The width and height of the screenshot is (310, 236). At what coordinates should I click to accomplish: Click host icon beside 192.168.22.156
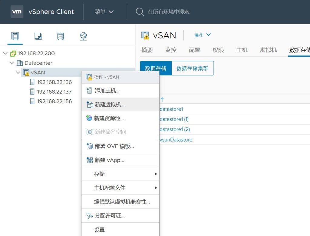pyautogui.click(x=32, y=101)
